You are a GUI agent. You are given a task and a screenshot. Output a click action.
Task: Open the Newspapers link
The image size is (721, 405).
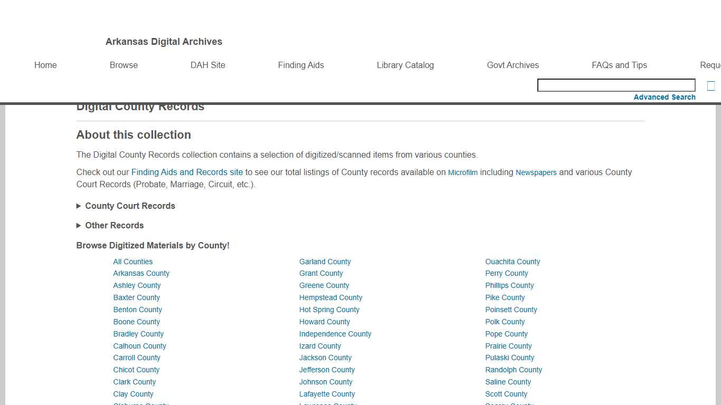tap(536, 172)
